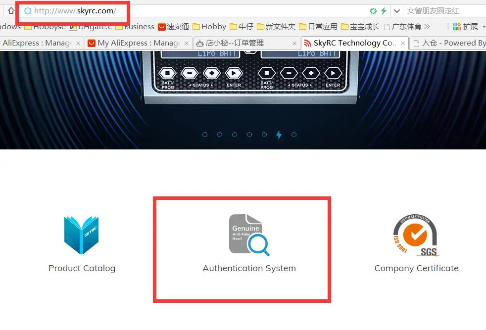Click the Genuine Anti-Fake magnifier icon

249,235
